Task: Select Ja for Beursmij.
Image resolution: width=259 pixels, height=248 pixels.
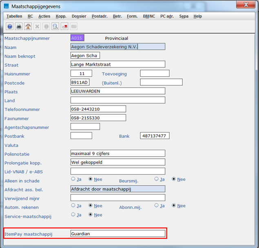Action: coord(157,179)
